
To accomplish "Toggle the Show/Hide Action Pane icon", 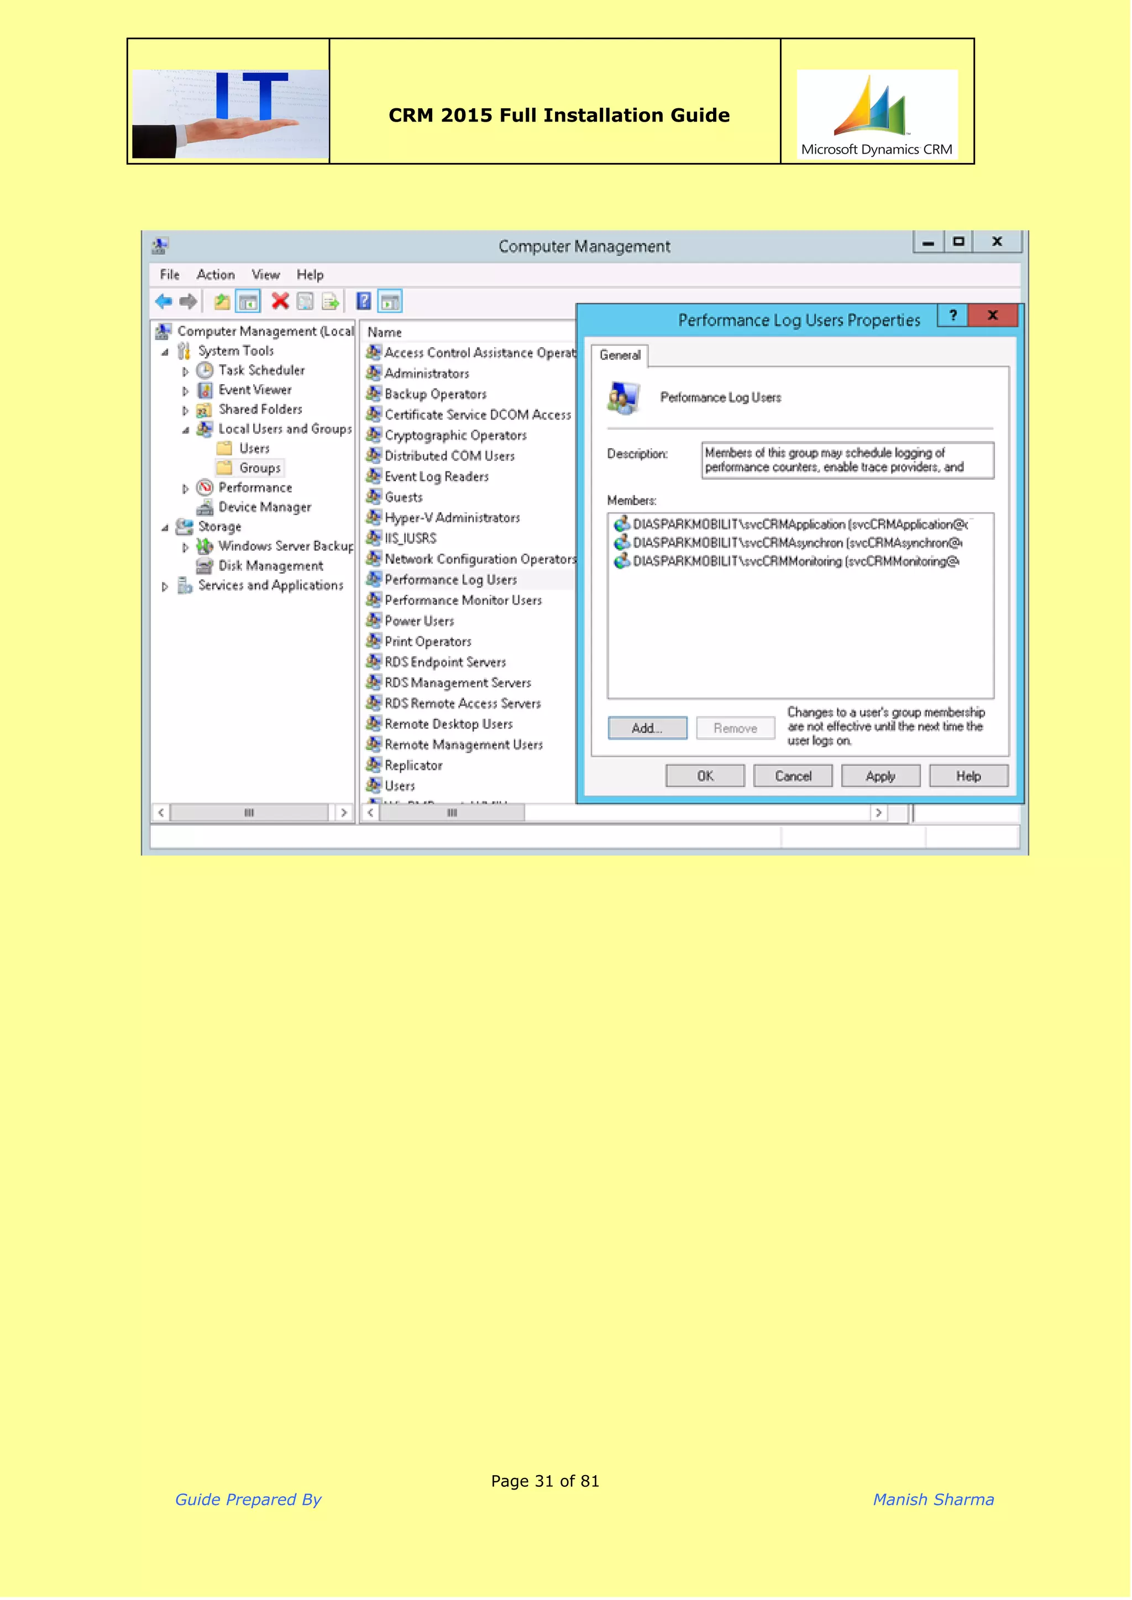I will pos(391,302).
